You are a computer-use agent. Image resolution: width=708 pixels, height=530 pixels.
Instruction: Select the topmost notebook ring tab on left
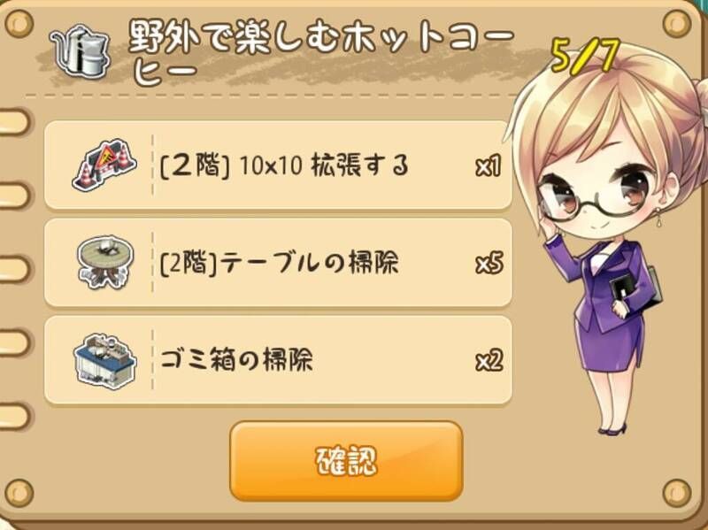15,121
